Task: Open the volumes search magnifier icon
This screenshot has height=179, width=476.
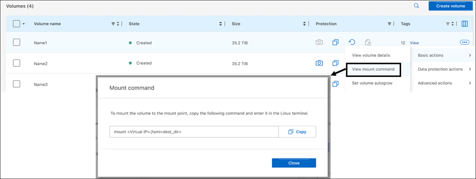Action: (417, 6)
